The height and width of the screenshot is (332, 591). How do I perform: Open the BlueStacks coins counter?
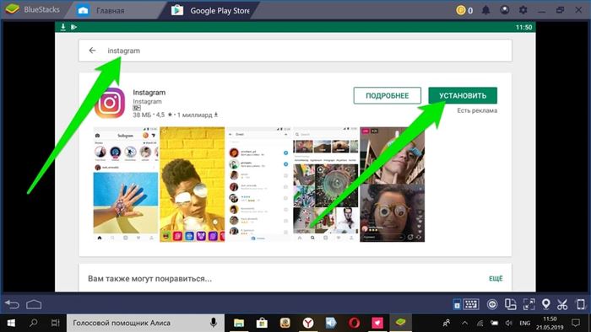pyautogui.click(x=464, y=10)
